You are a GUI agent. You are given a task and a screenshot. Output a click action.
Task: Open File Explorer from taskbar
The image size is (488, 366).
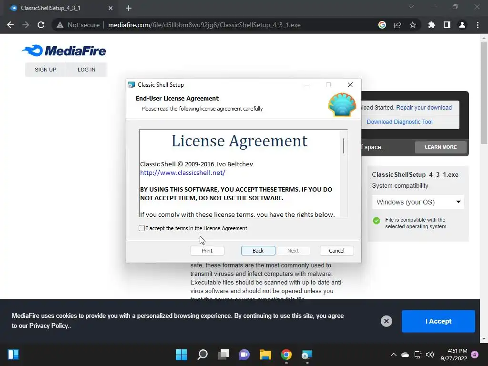coord(265,355)
